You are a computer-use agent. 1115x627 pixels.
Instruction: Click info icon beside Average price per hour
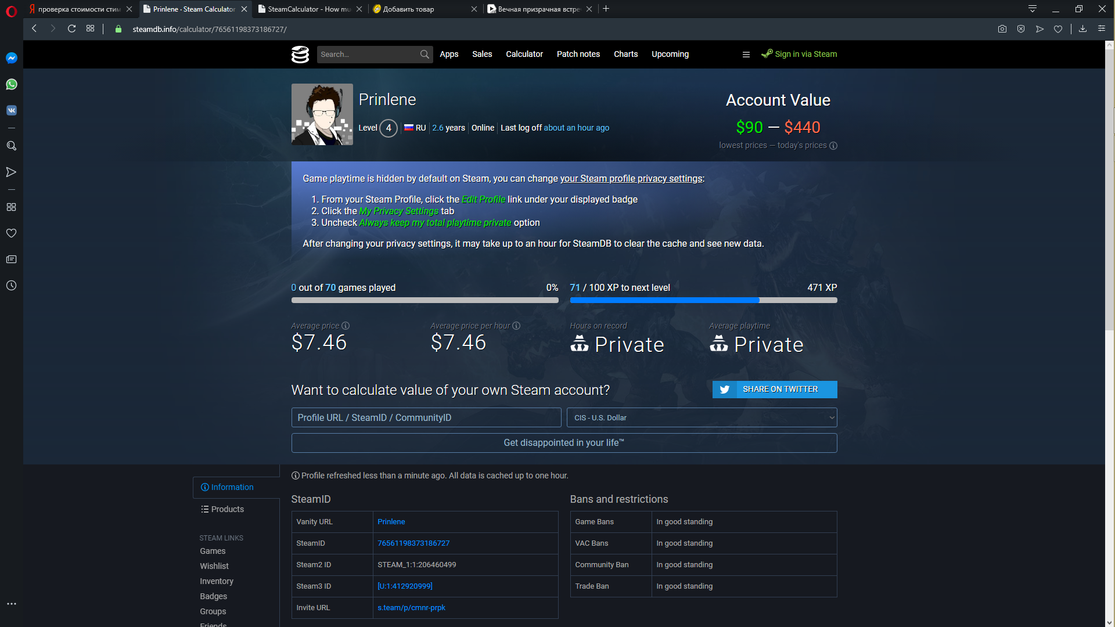point(516,326)
